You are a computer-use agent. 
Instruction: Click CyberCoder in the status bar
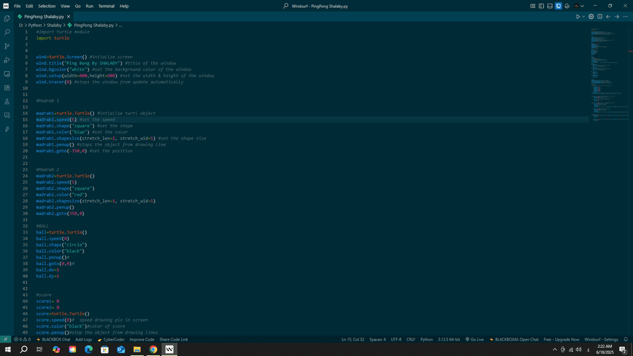pos(111,339)
